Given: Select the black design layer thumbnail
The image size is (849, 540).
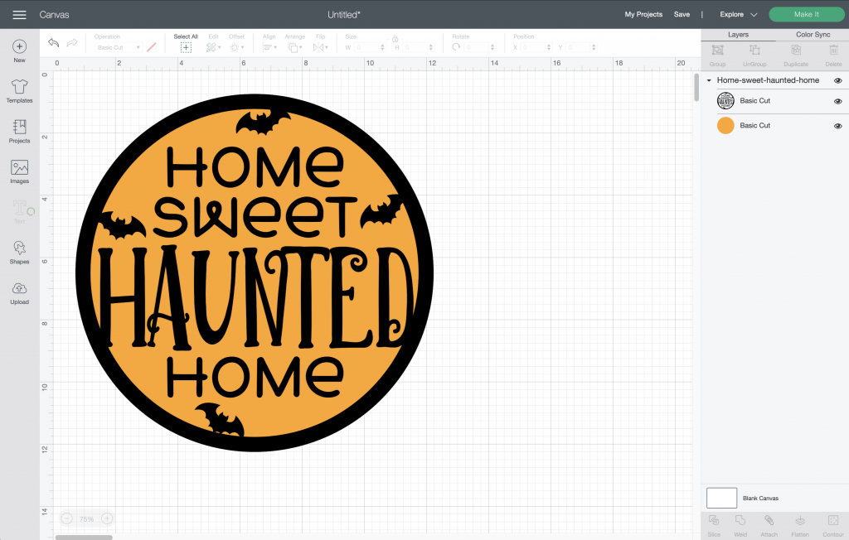Looking at the screenshot, I should tap(725, 101).
